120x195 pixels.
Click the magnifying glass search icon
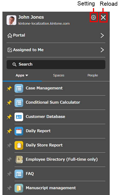point(14,64)
